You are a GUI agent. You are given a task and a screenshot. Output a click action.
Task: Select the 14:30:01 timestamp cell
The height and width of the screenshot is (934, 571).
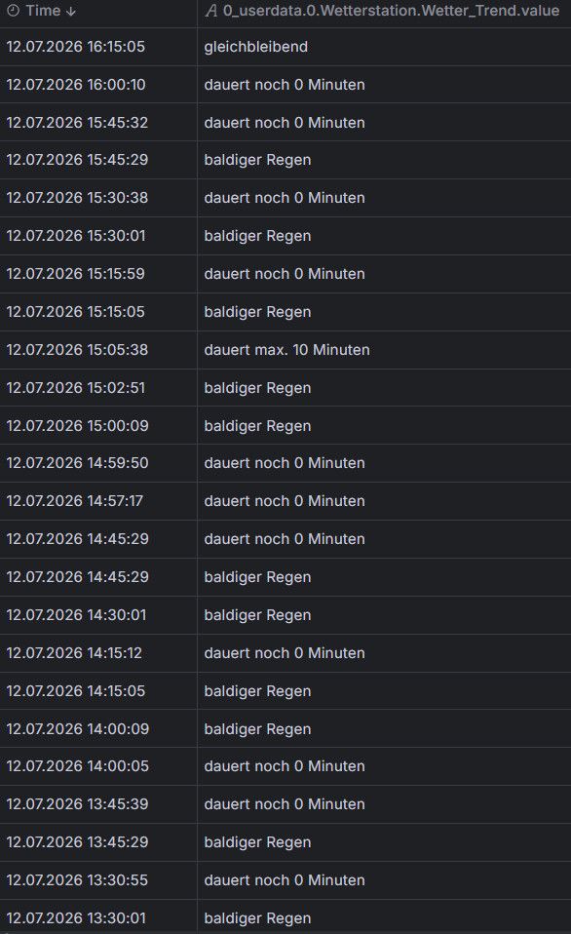tap(98, 615)
